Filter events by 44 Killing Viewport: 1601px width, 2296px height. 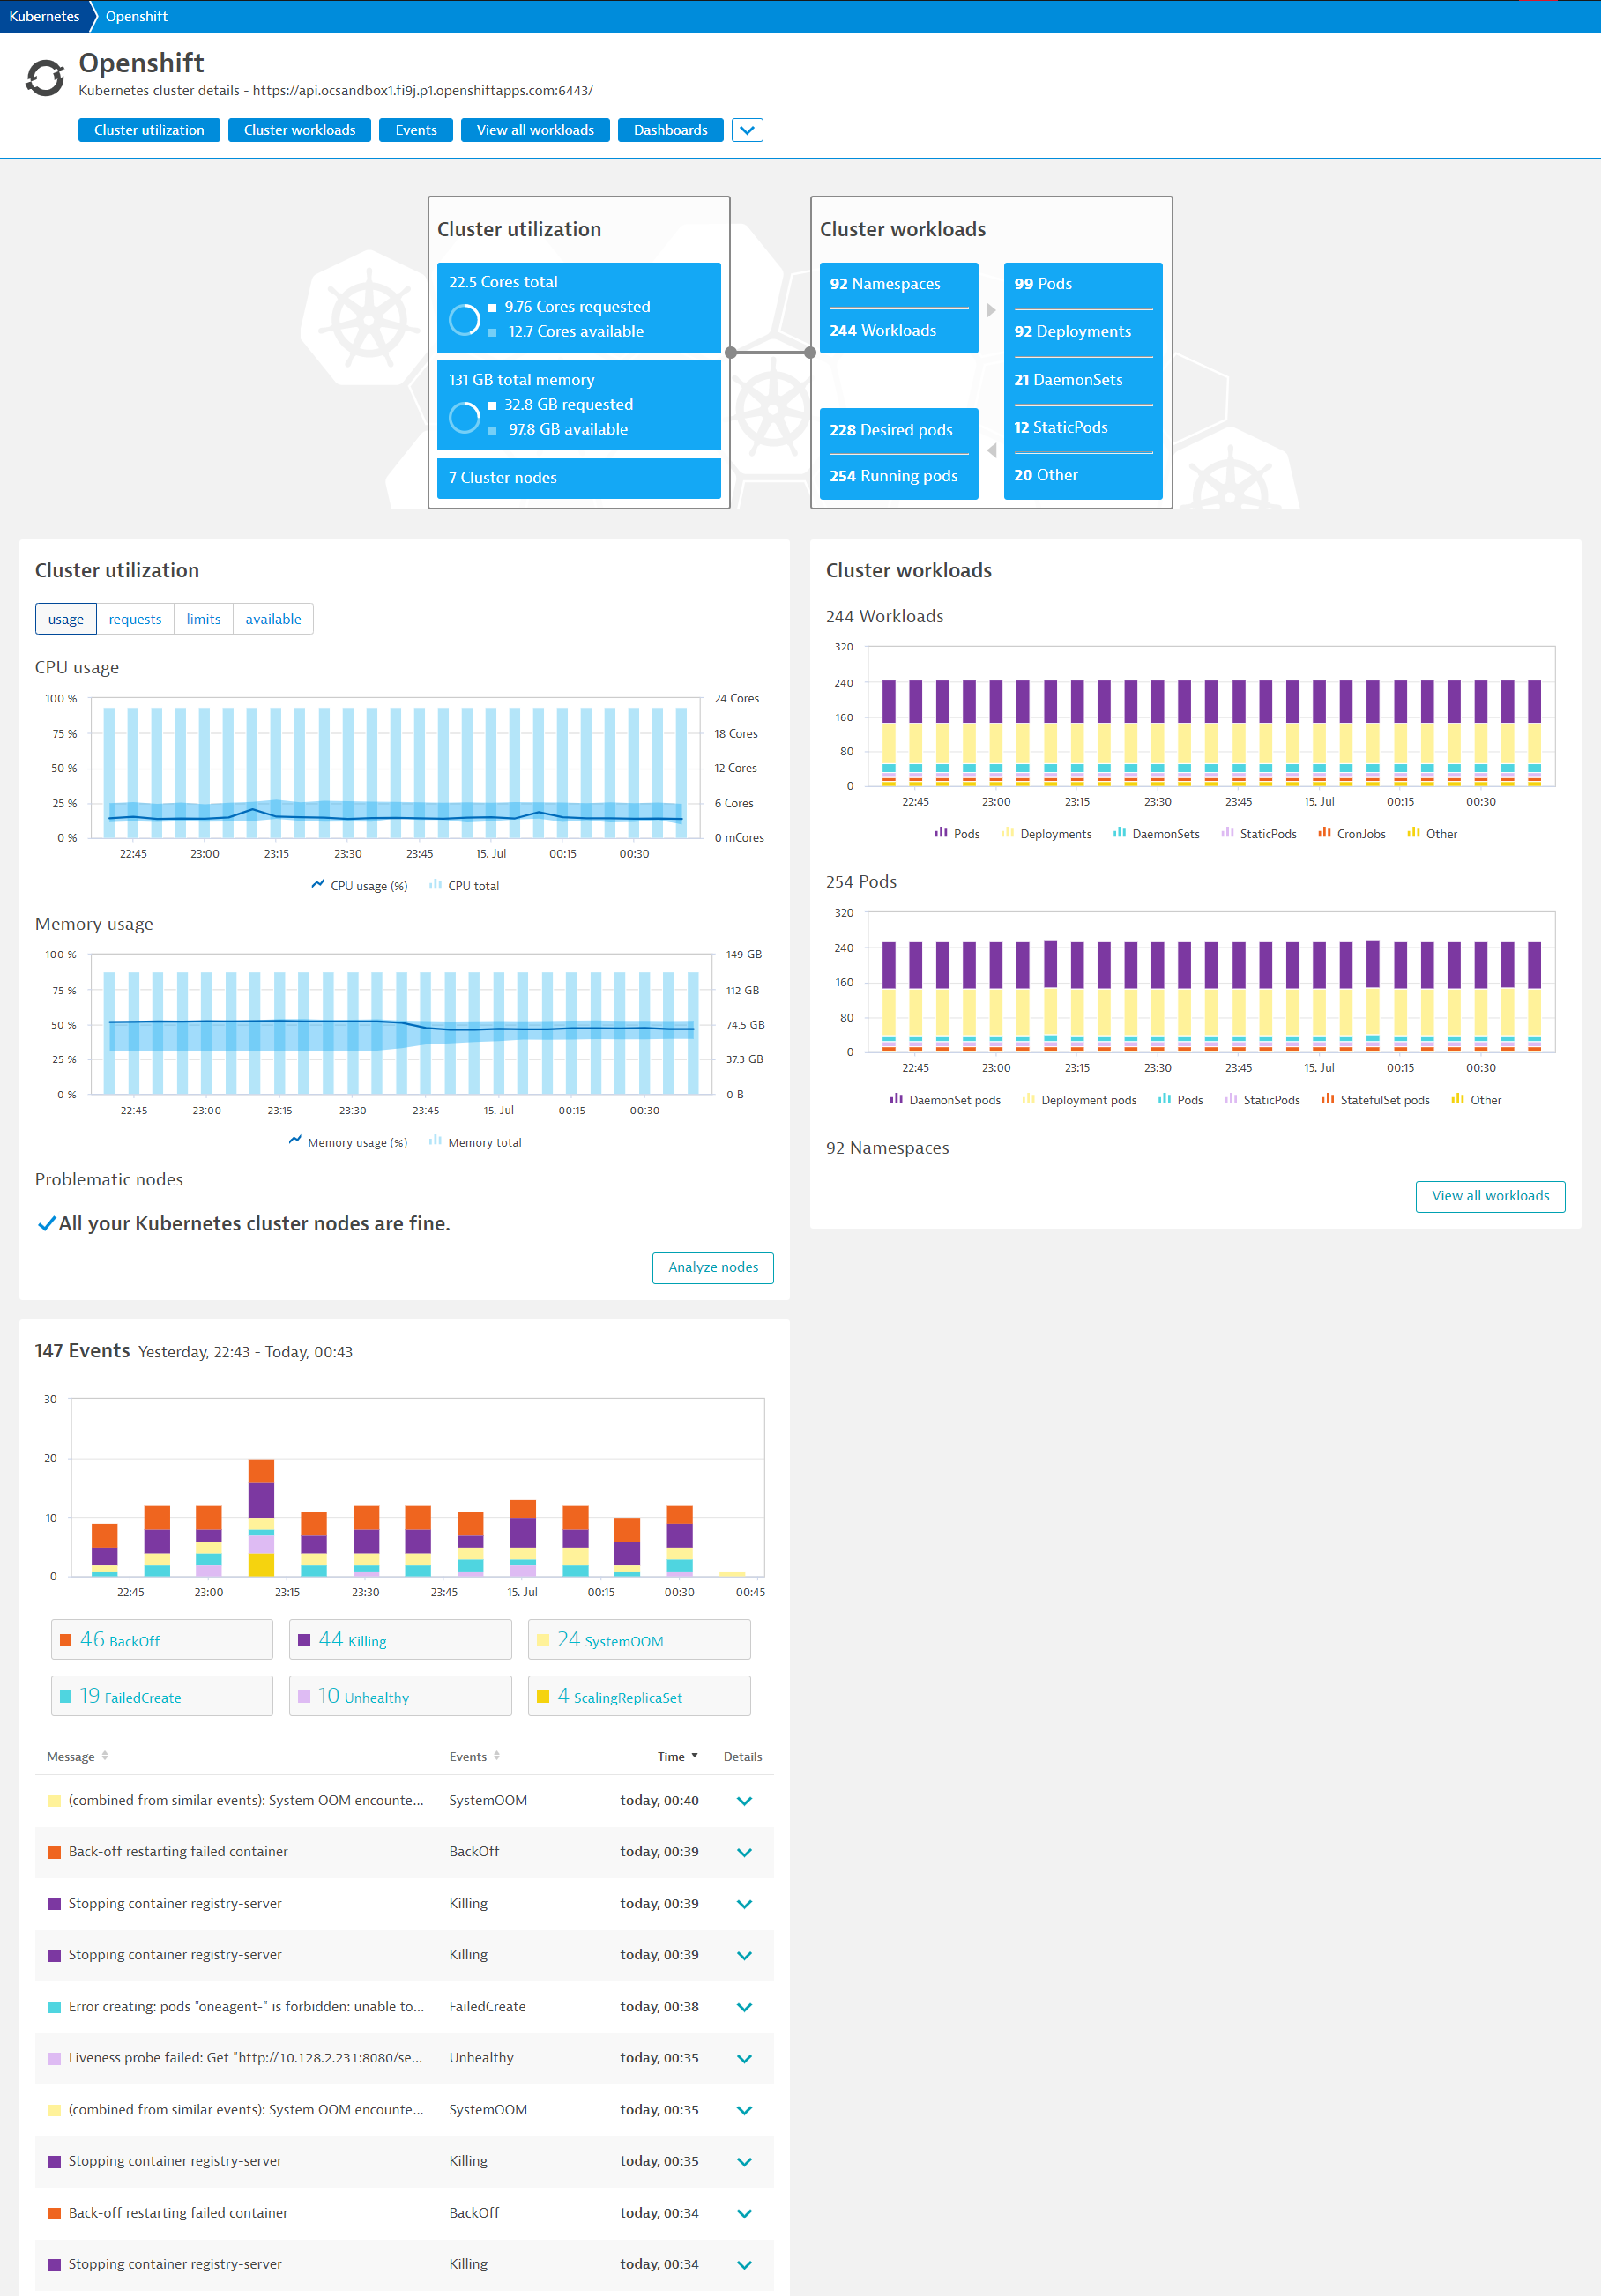400,1640
